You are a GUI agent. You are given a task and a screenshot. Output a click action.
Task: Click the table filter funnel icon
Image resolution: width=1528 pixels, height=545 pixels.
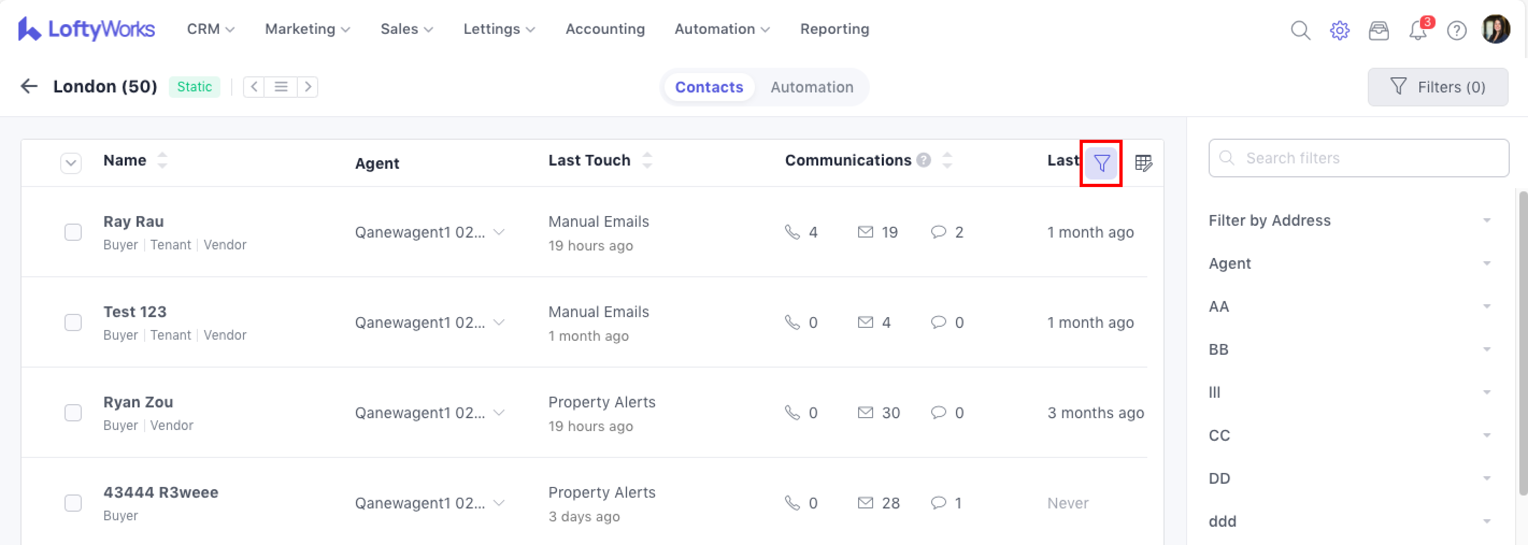click(x=1101, y=163)
